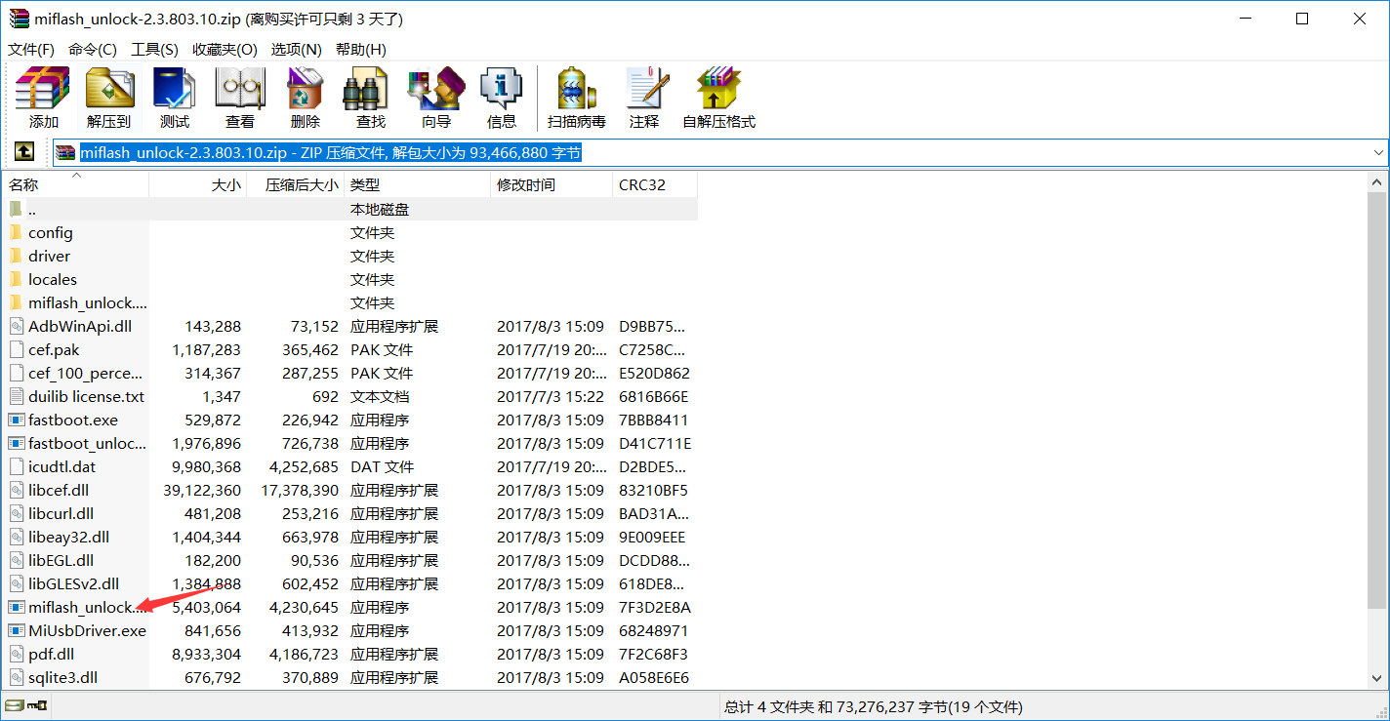The image size is (1390, 721).
Task: Go up one folder level button
Action: pyautogui.click(x=24, y=152)
